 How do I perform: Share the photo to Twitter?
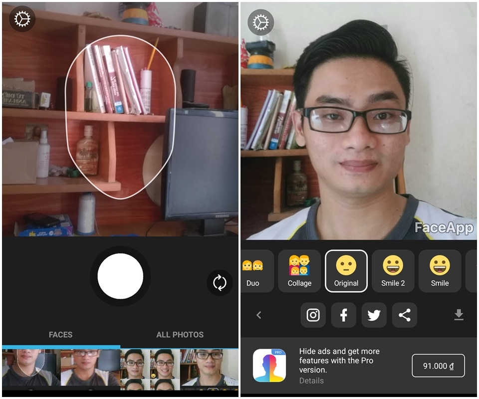coord(374,315)
